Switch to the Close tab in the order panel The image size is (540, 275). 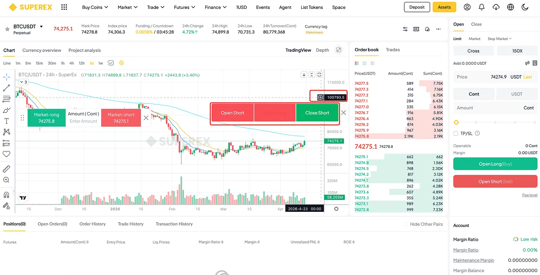(476, 24)
